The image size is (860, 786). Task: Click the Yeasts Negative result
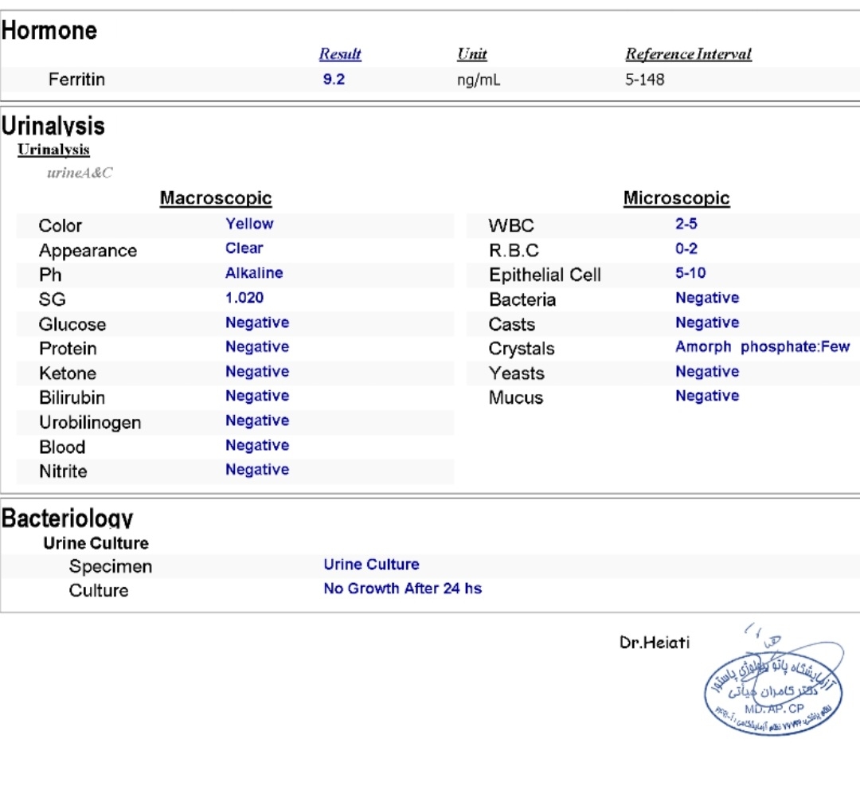[707, 371]
